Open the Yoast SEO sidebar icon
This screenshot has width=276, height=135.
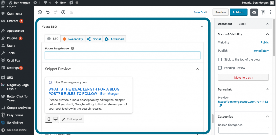(x=263, y=12)
